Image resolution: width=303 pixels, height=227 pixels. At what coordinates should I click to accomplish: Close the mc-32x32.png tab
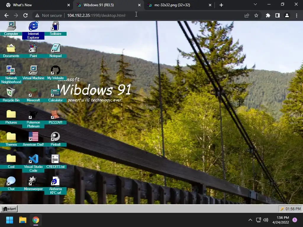[210, 5]
